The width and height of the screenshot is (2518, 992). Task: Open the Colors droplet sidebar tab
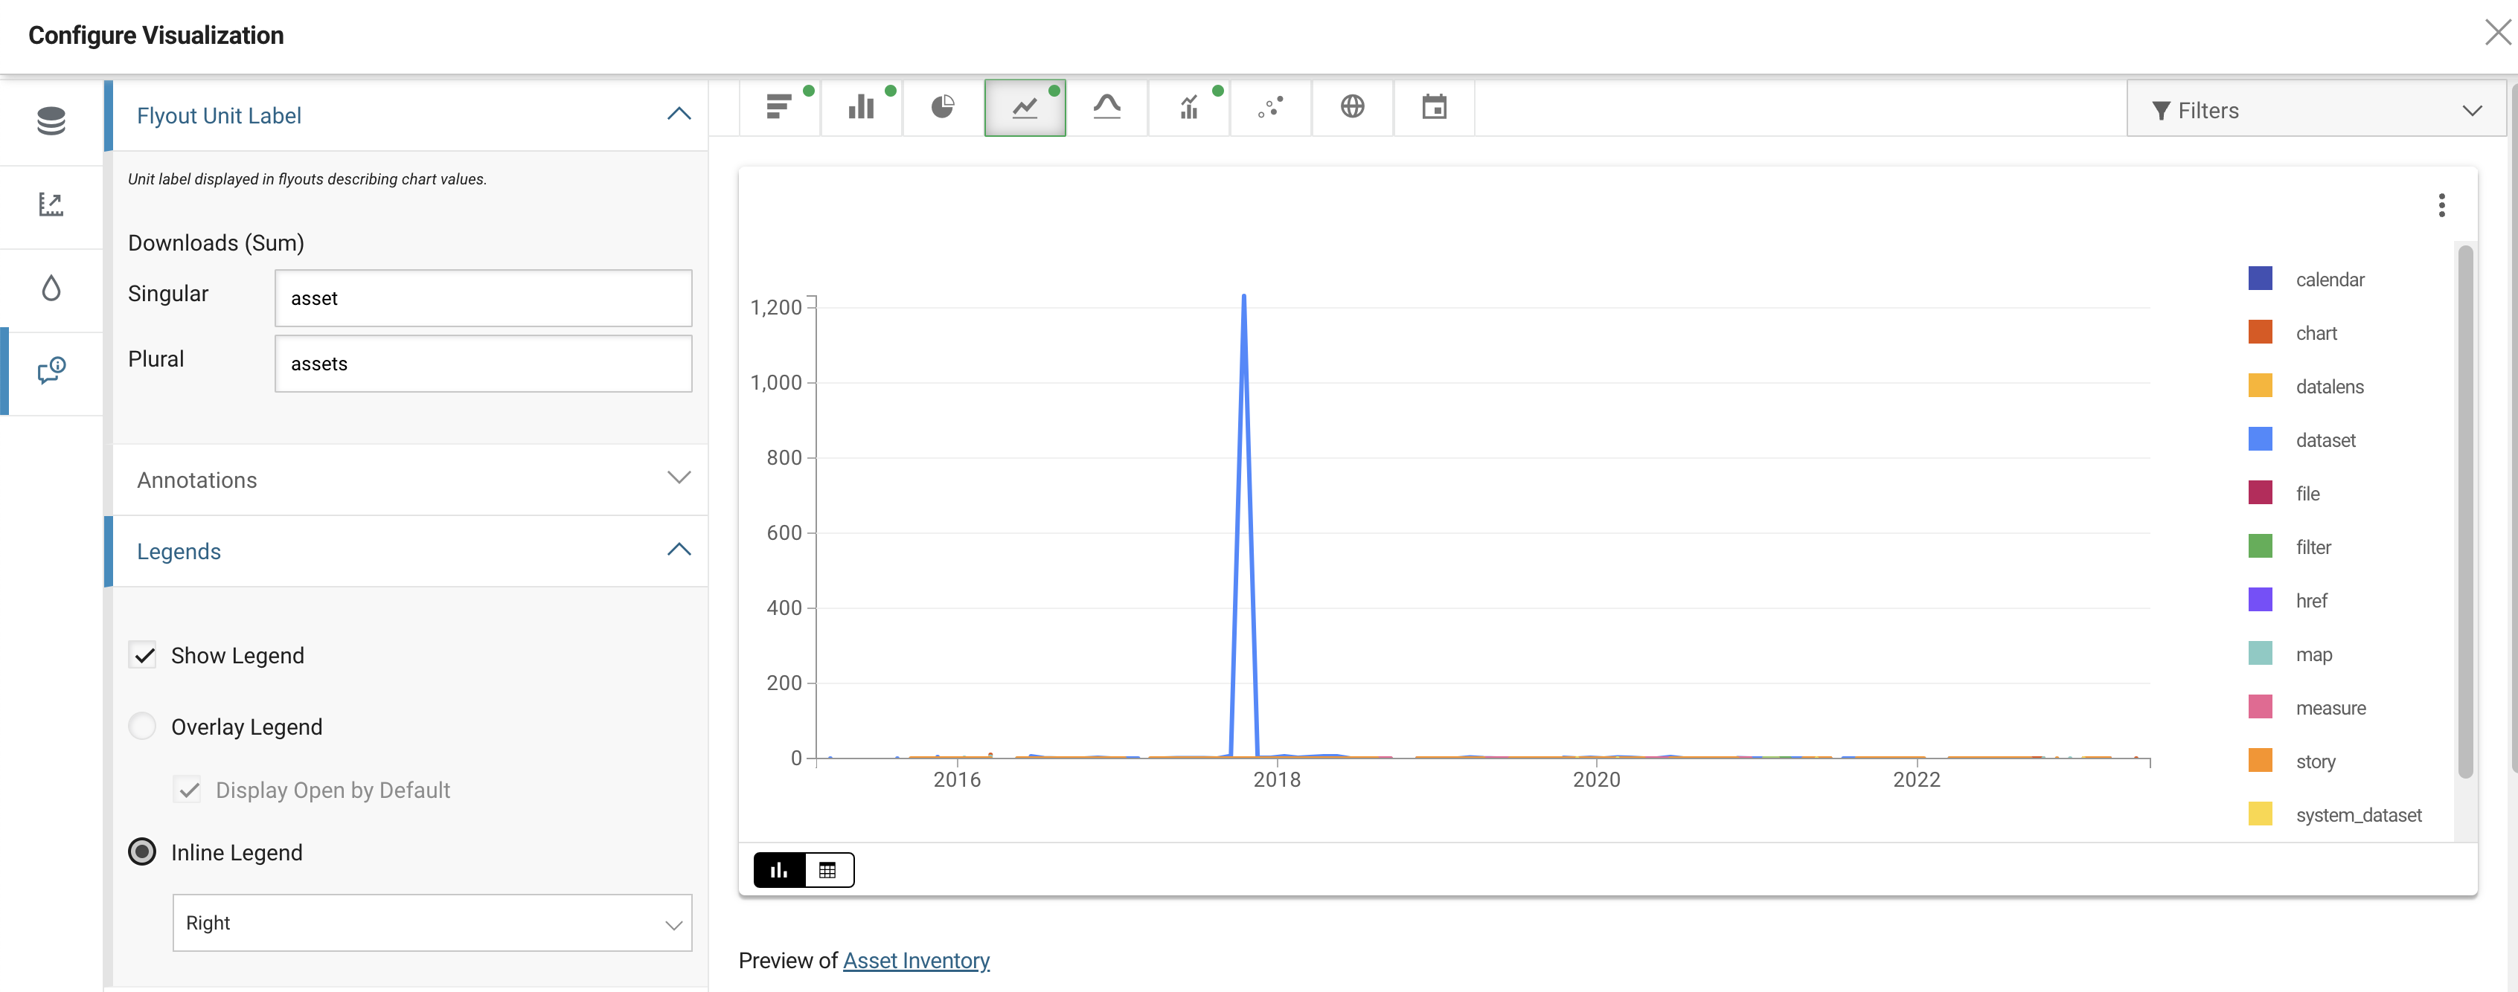click(51, 289)
